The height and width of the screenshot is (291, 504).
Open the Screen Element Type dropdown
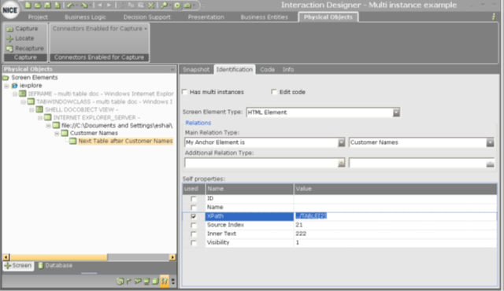pyautogui.click(x=396, y=112)
